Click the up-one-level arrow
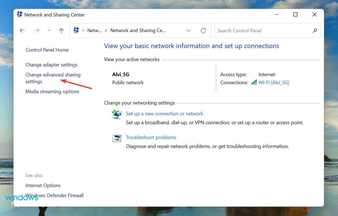 point(61,30)
